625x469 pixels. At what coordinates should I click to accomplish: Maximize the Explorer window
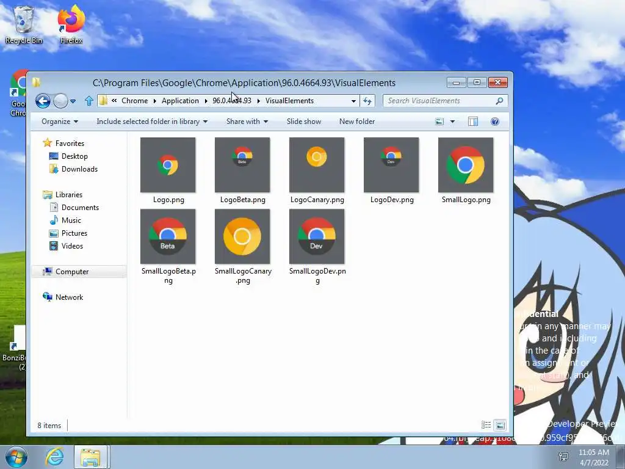point(477,82)
